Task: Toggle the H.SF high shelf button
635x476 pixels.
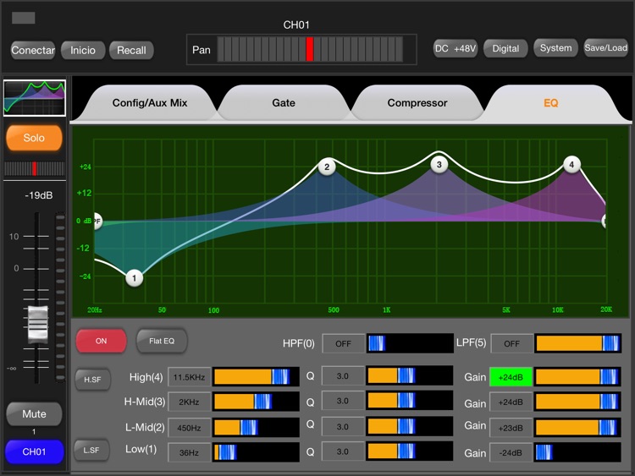Action: [92, 380]
